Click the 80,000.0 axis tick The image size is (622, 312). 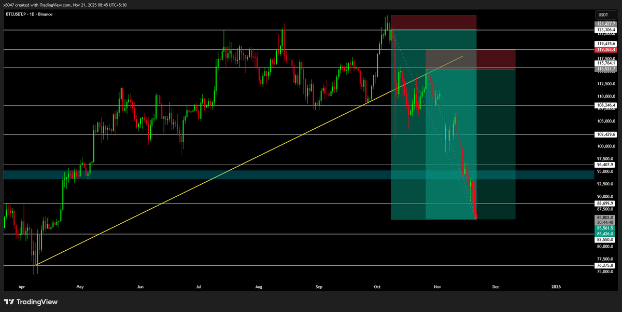point(606,247)
